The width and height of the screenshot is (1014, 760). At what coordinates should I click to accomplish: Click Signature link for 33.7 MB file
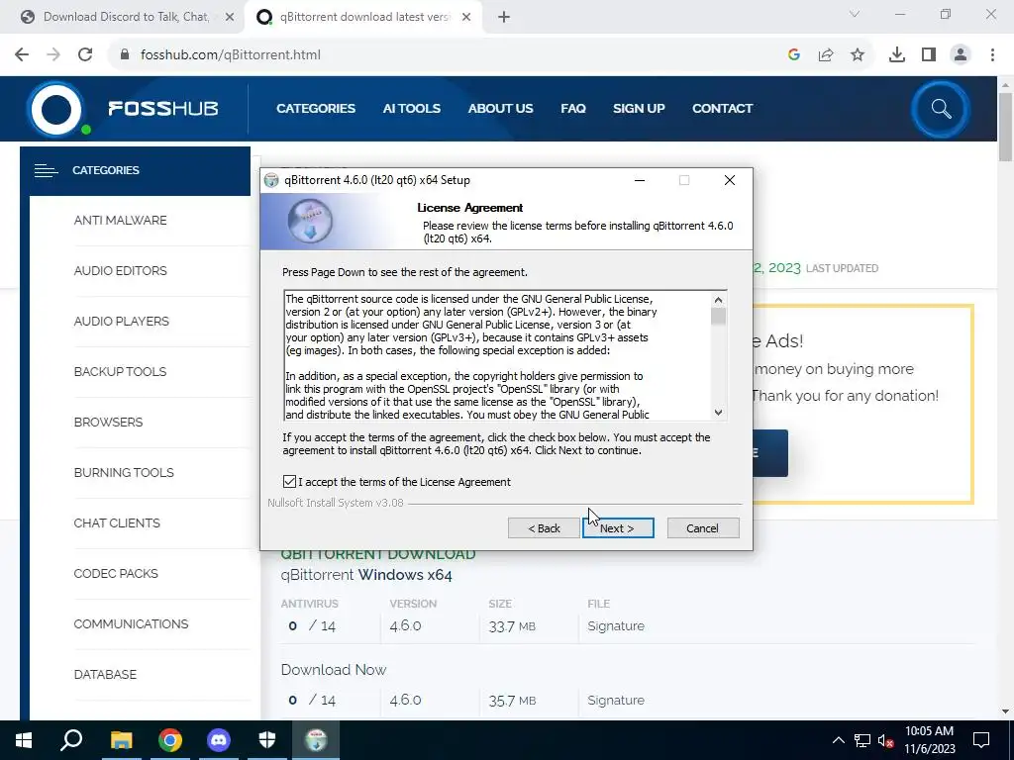click(x=616, y=626)
